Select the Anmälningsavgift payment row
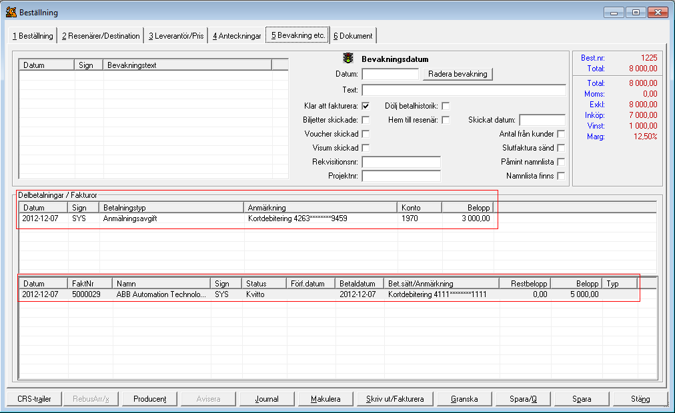The width and height of the screenshot is (675, 413). click(x=255, y=218)
